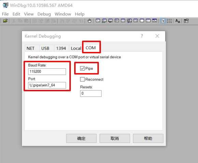198x163 pixels.
Task: Click the Insert or Remove Breakpoint hand icon
Action: [89, 21]
